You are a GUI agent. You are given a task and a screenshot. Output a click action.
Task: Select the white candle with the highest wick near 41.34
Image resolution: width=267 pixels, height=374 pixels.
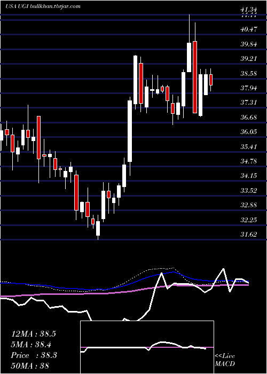tap(189, 57)
